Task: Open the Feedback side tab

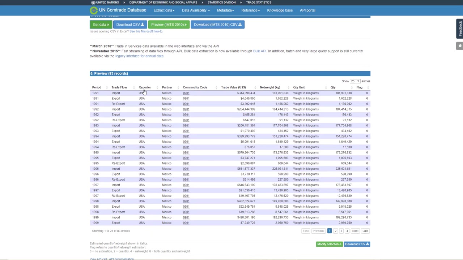Action: [460, 29]
